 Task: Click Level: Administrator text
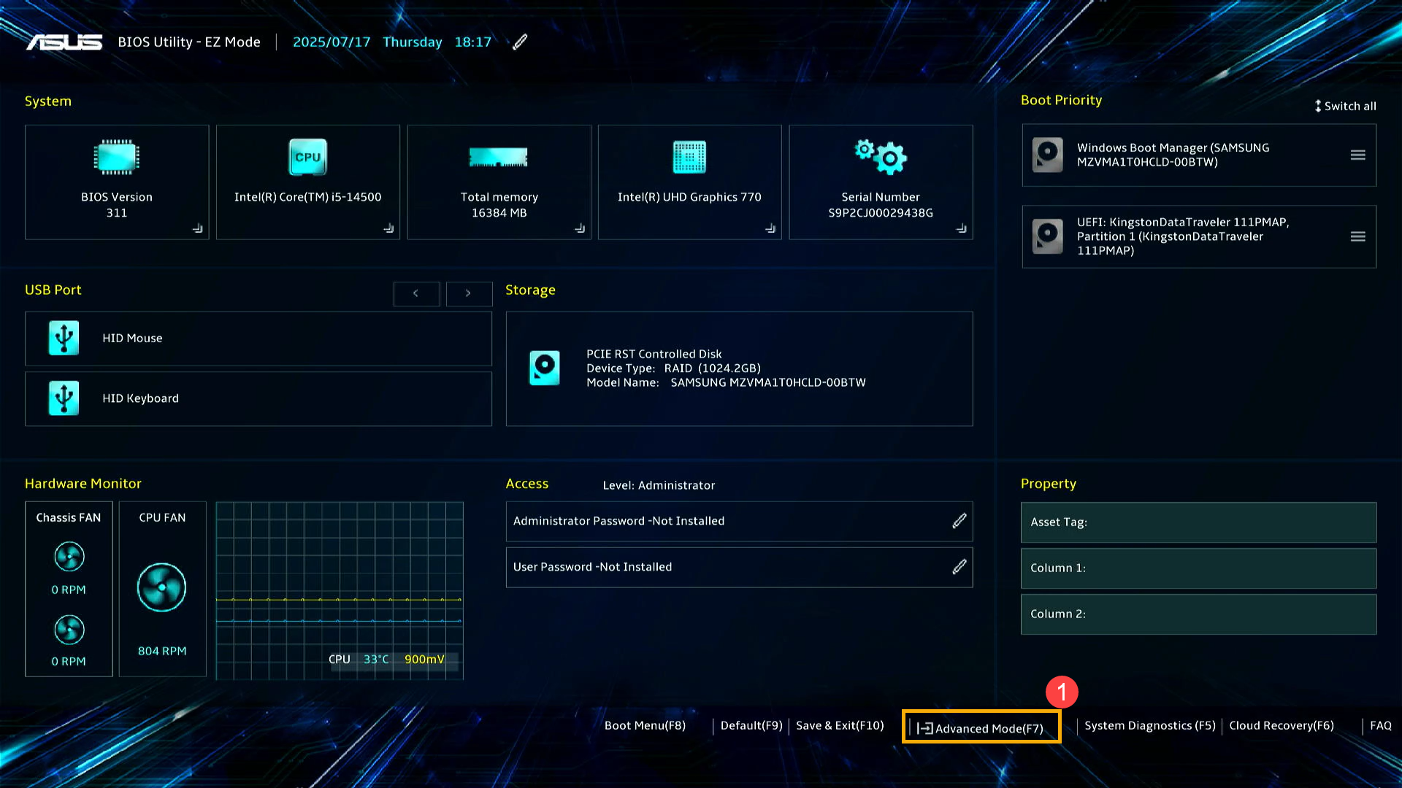coord(659,486)
